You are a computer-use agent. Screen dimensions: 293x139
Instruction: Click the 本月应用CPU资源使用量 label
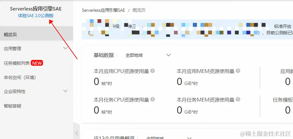tap(121, 71)
